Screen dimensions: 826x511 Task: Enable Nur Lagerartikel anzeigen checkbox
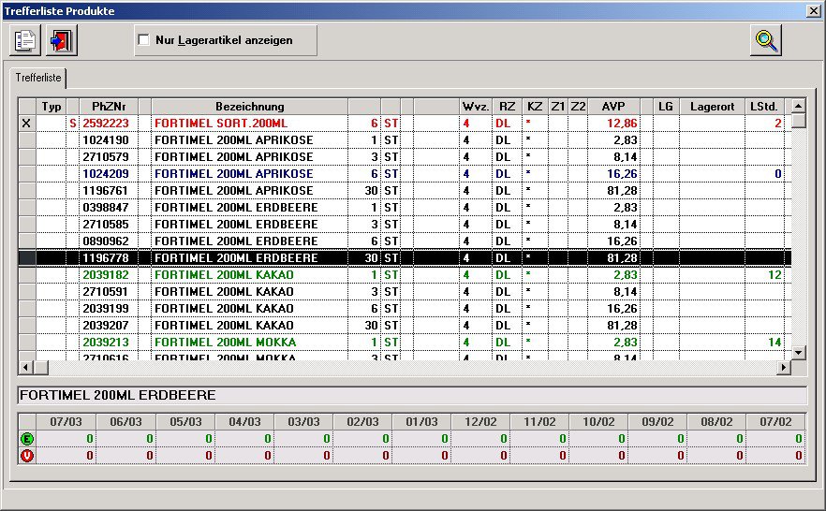coord(144,40)
